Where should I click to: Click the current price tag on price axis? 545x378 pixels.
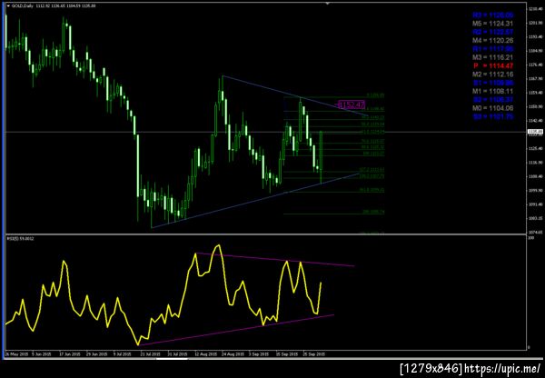pyautogui.click(x=533, y=132)
